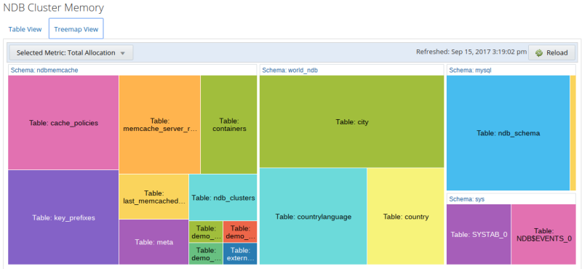The height and width of the screenshot is (269, 582).
Task: Select the containers table tile
Action: (229, 124)
